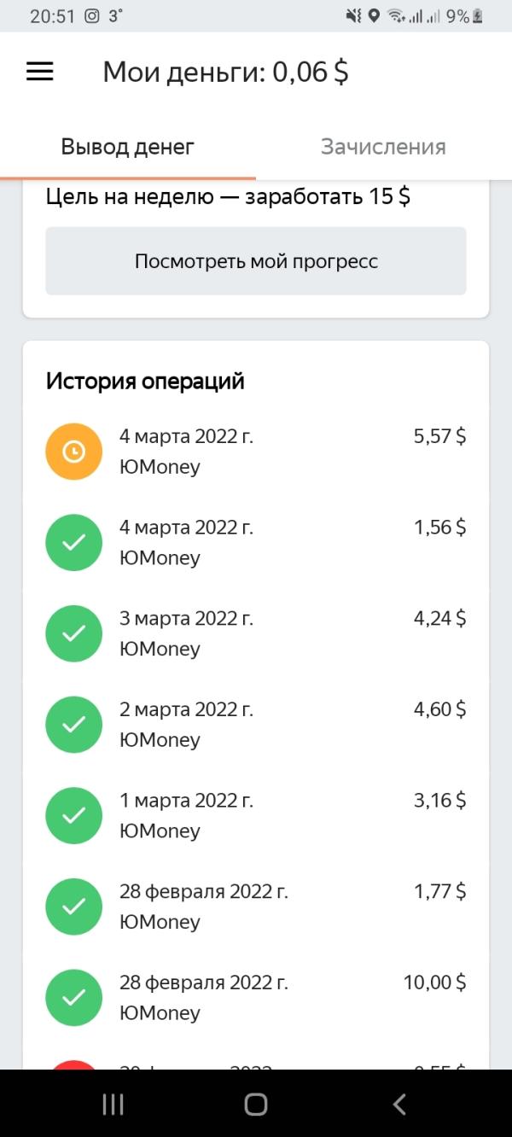The height and width of the screenshot is (1137, 512).
Task: Tap the Мои деньги balance title
Action: 225,73
